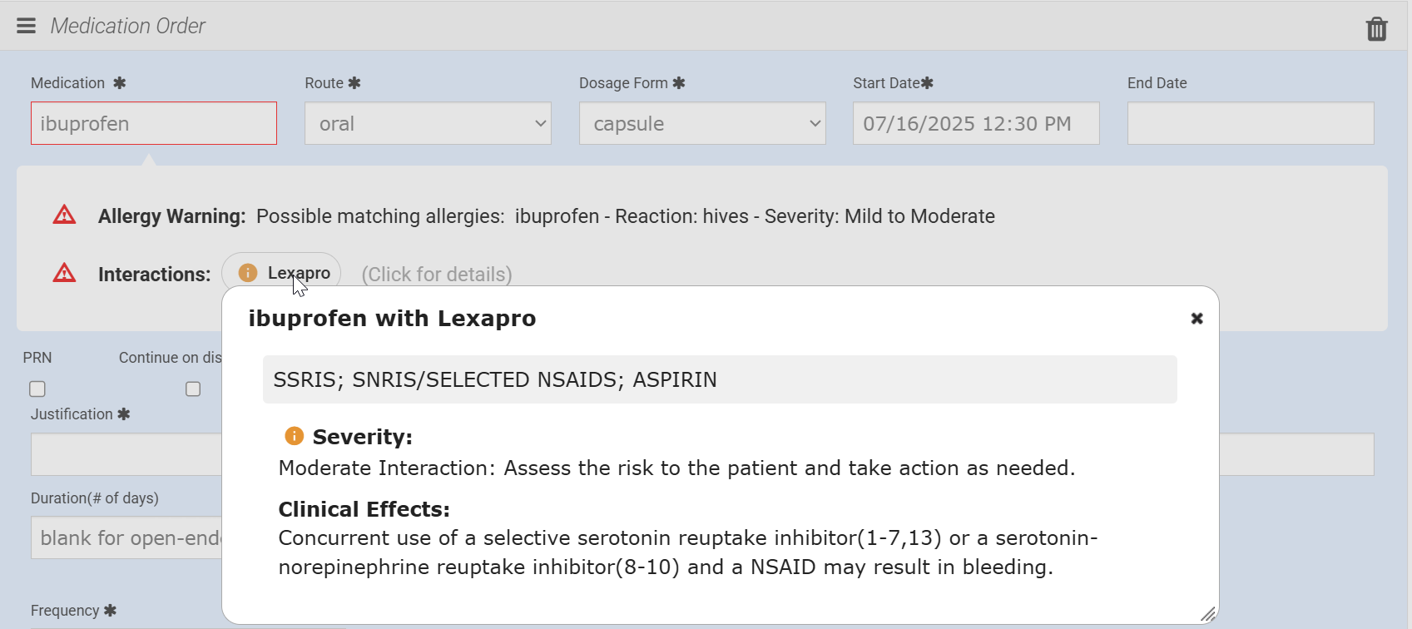Toggle the Continue on discharge checkbox
Image resolution: width=1412 pixels, height=629 pixels.
[193, 389]
